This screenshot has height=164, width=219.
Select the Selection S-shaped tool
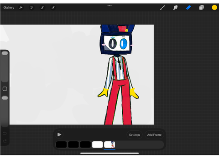42,7
